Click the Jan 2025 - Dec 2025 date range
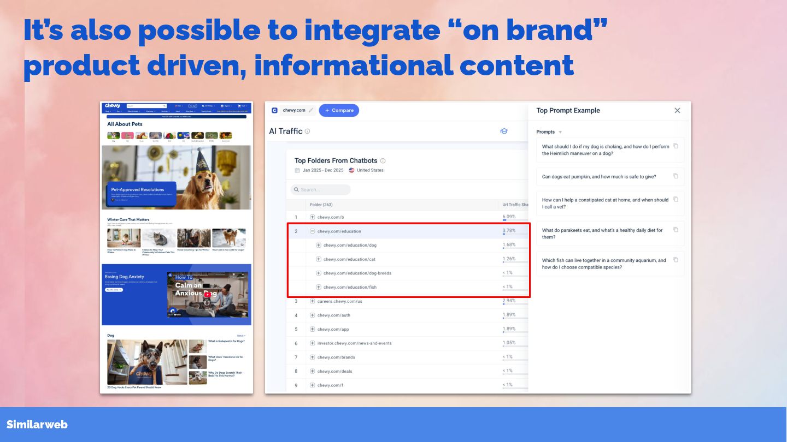The height and width of the screenshot is (442, 787). coord(323,170)
